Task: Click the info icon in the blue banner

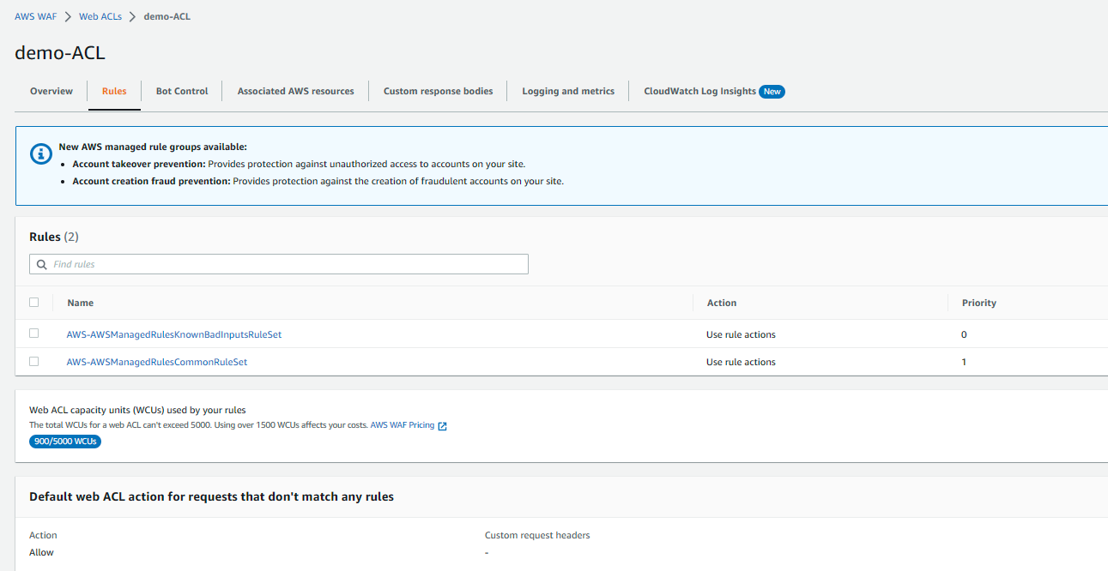Action: (x=41, y=154)
